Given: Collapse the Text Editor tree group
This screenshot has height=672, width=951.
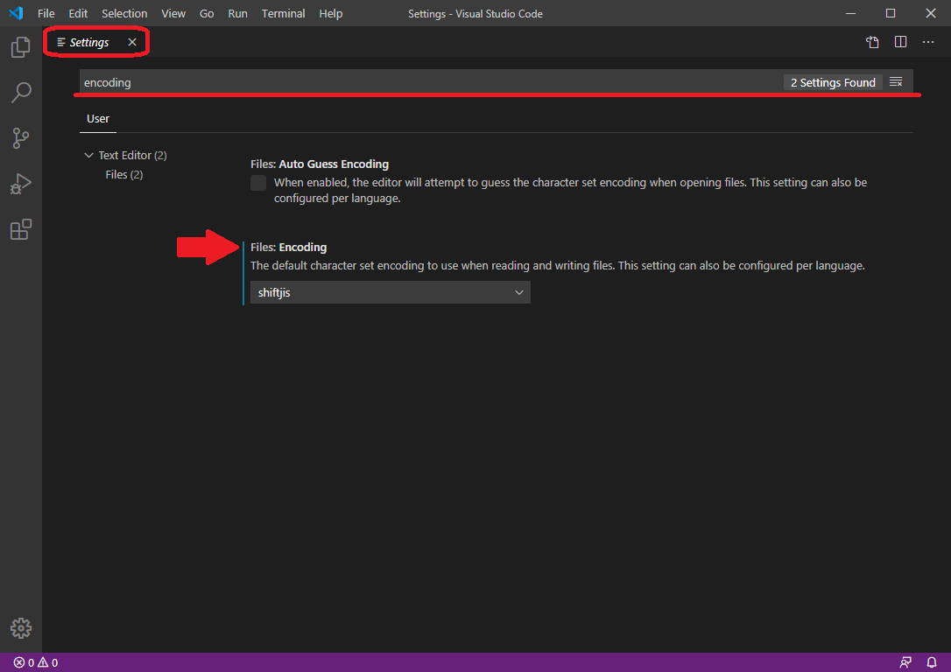Looking at the screenshot, I should pos(88,155).
